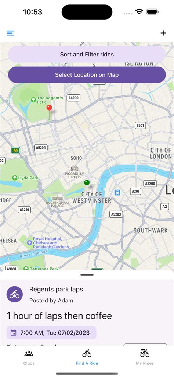Open the hamburger menu icon
174x378 pixels.
coord(11,33)
